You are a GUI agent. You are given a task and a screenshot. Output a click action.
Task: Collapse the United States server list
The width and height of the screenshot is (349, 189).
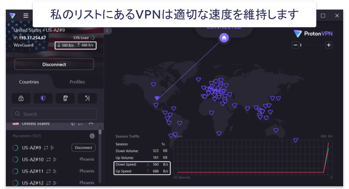[91, 124]
